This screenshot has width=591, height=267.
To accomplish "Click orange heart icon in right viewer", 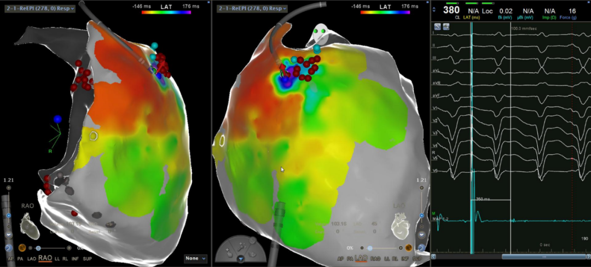I will (409, 248).
